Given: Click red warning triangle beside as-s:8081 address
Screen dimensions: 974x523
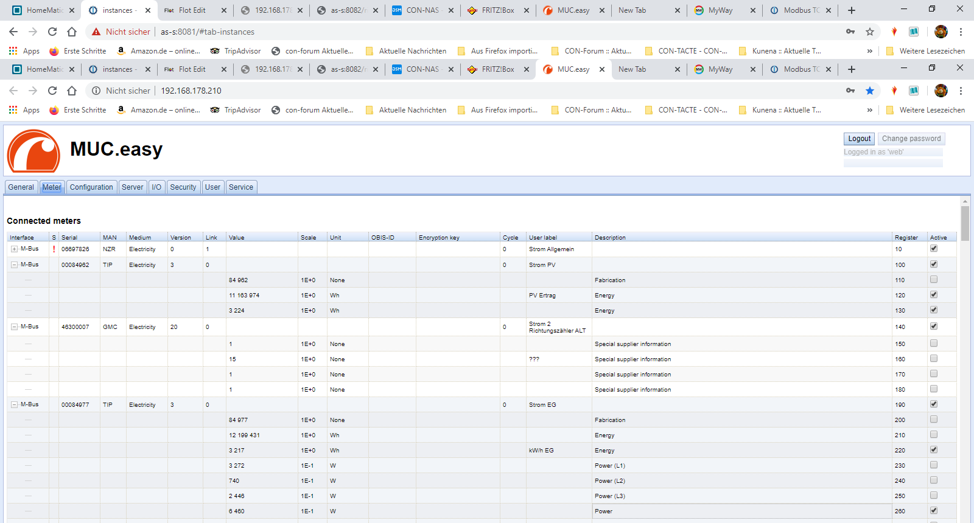Looking at the screenshot, I should 96,32.
